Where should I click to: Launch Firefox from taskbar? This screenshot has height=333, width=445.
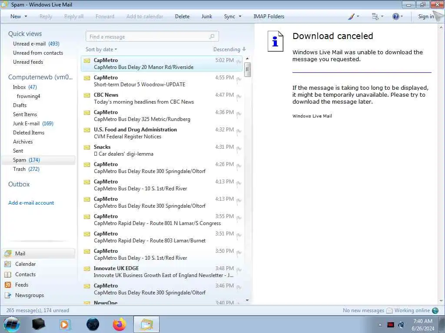(120, 324)
